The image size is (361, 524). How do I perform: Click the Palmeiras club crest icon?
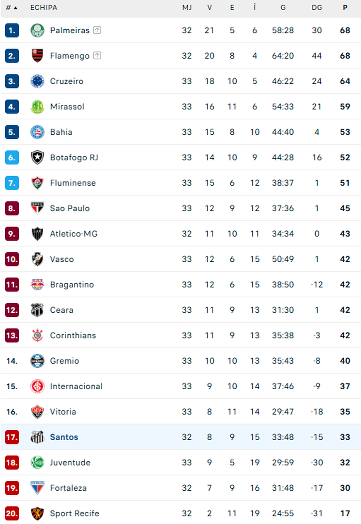[37, 30]
